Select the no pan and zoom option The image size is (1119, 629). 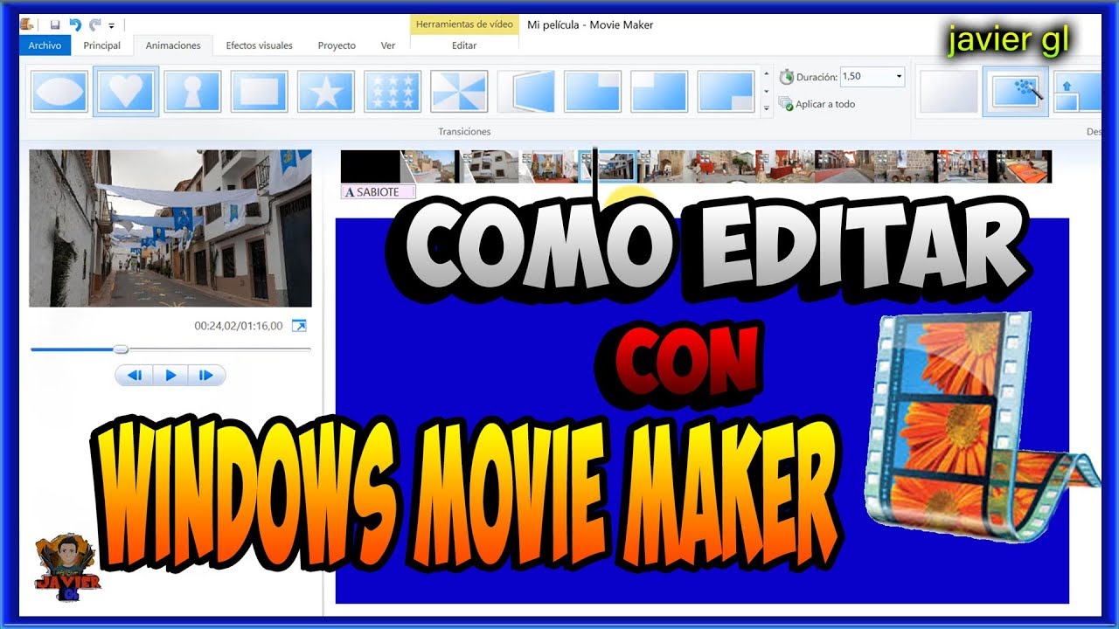[949, 92]
